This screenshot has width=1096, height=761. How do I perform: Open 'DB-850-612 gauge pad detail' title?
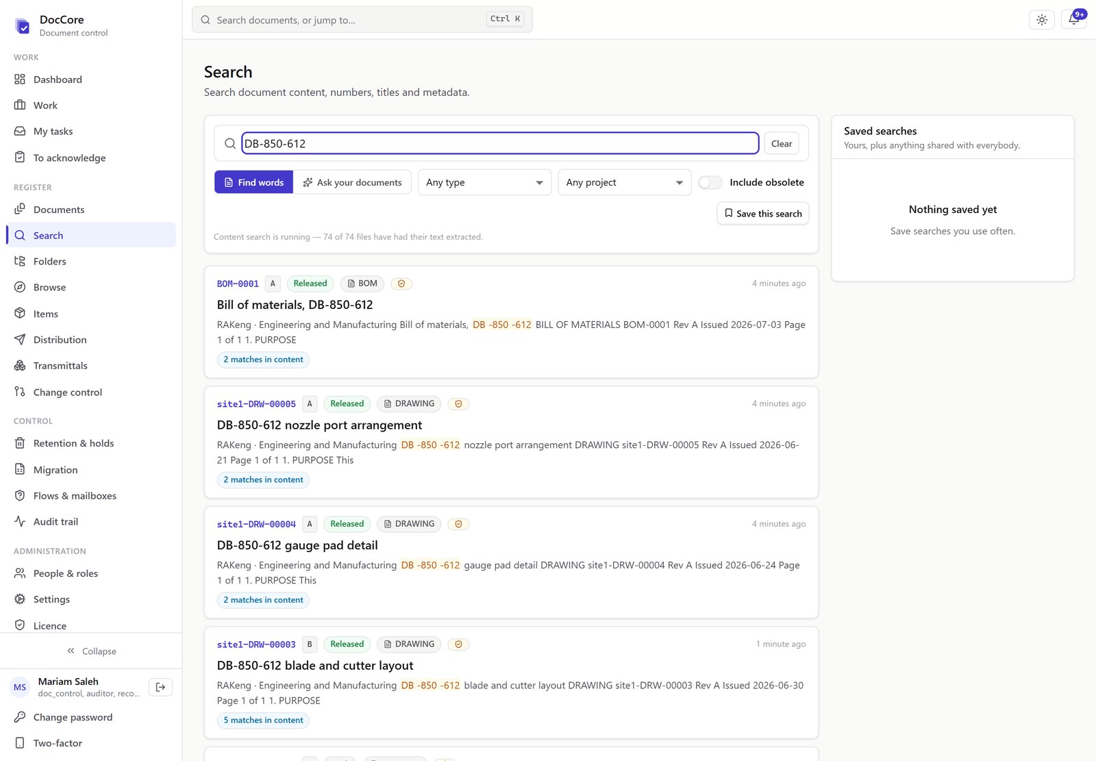(x=297, y=545)
